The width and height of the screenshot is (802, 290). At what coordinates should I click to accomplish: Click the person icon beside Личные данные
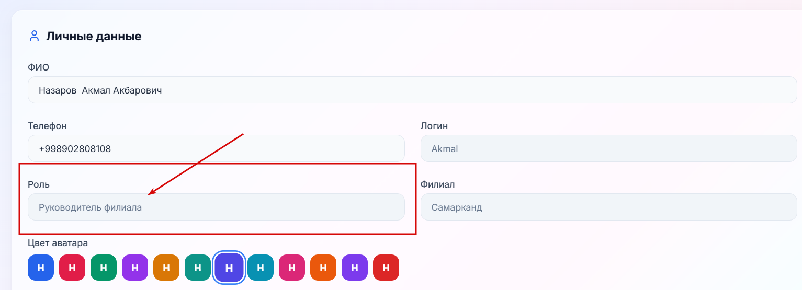[34, 37]
